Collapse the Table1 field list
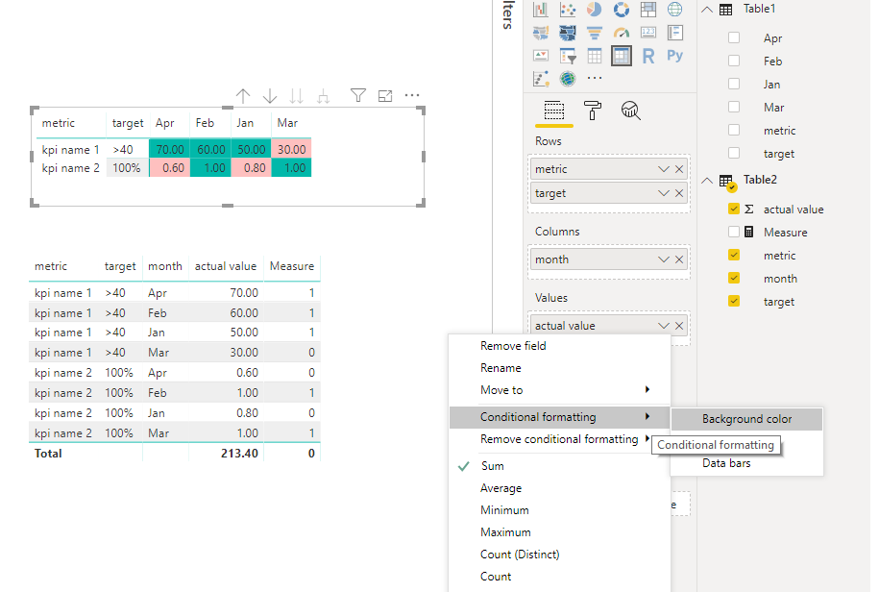The width and height of the screenshot is (879, 592). click(707, 9)
